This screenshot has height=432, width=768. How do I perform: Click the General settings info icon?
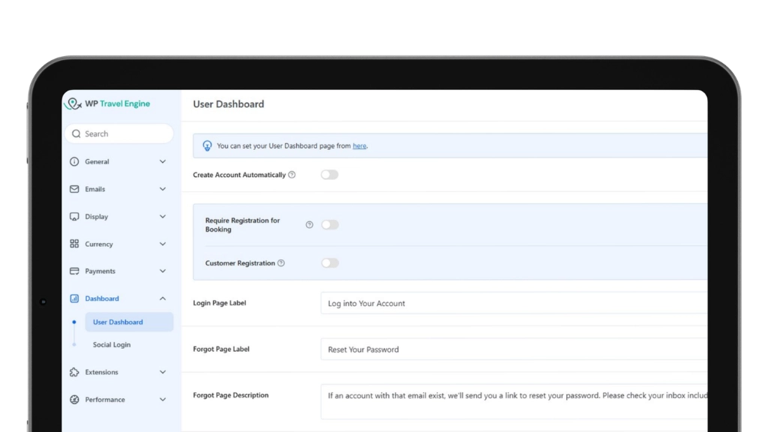point(74,162)
